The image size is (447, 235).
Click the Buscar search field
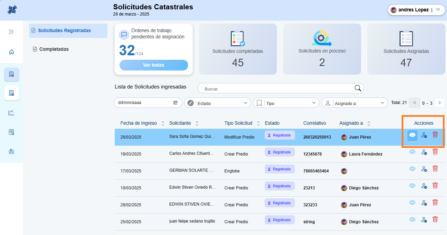pos(277,88)
